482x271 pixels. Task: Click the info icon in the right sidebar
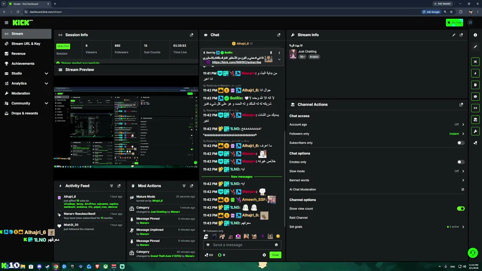pyautogui.click(x=475, y=35)
